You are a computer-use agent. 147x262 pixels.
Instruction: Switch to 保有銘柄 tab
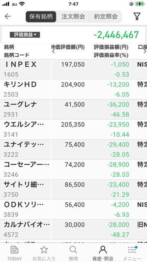click(41, 16)
